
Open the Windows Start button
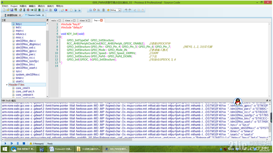[5, 149]
